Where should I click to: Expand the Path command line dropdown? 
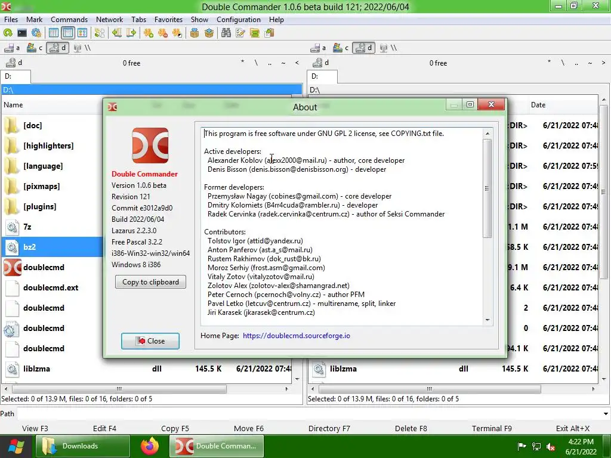pyautogui.click(x=606, y=414)
